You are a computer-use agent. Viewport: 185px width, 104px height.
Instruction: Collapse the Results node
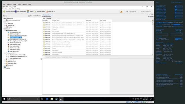(x=3, y=29)
